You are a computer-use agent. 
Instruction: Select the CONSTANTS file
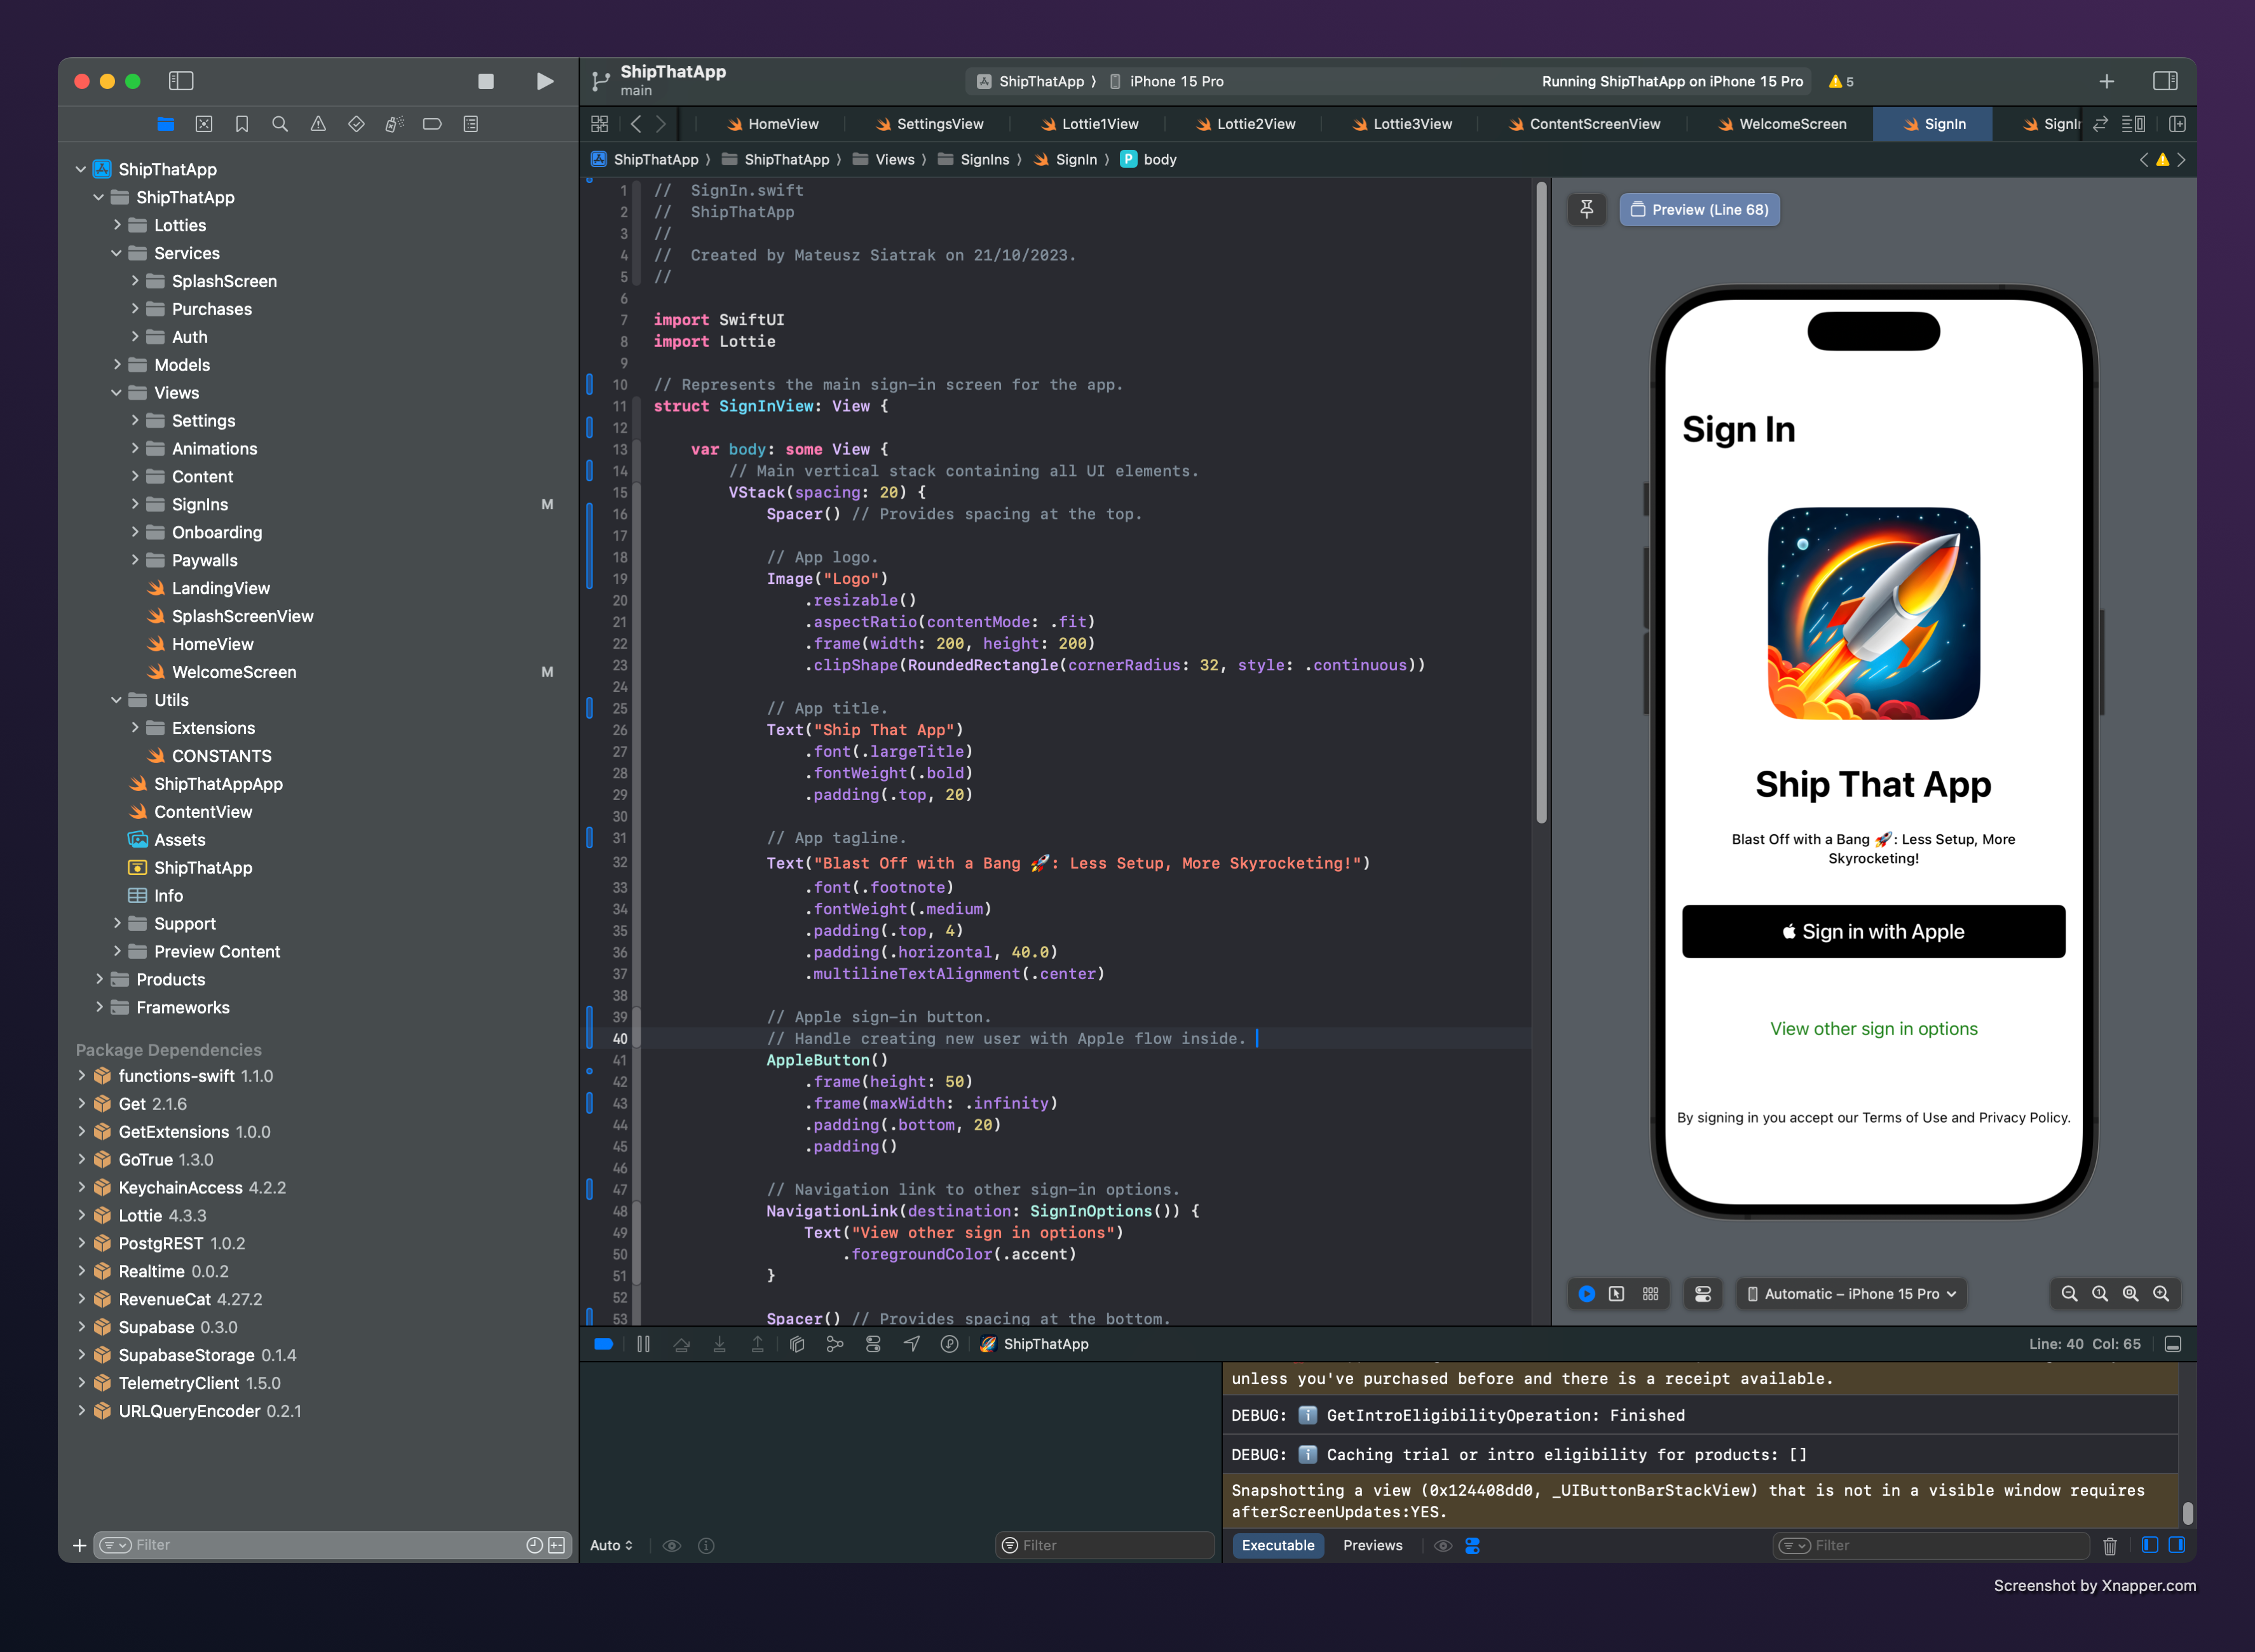click(x=221, y=756)
